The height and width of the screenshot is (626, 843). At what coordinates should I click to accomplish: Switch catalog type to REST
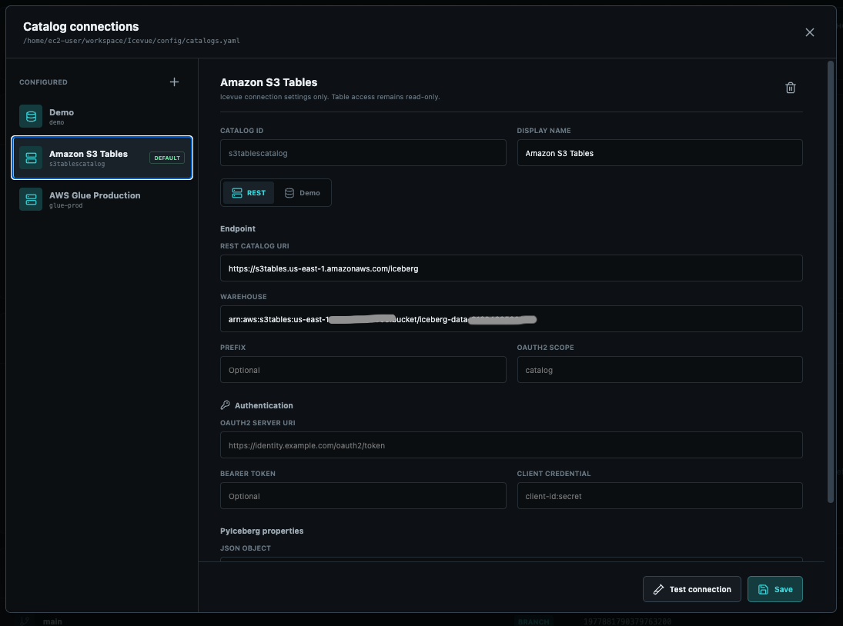pyautogui.click(x=249, y=193)
